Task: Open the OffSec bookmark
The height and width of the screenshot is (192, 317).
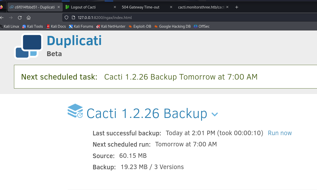Action: point(202,26)
